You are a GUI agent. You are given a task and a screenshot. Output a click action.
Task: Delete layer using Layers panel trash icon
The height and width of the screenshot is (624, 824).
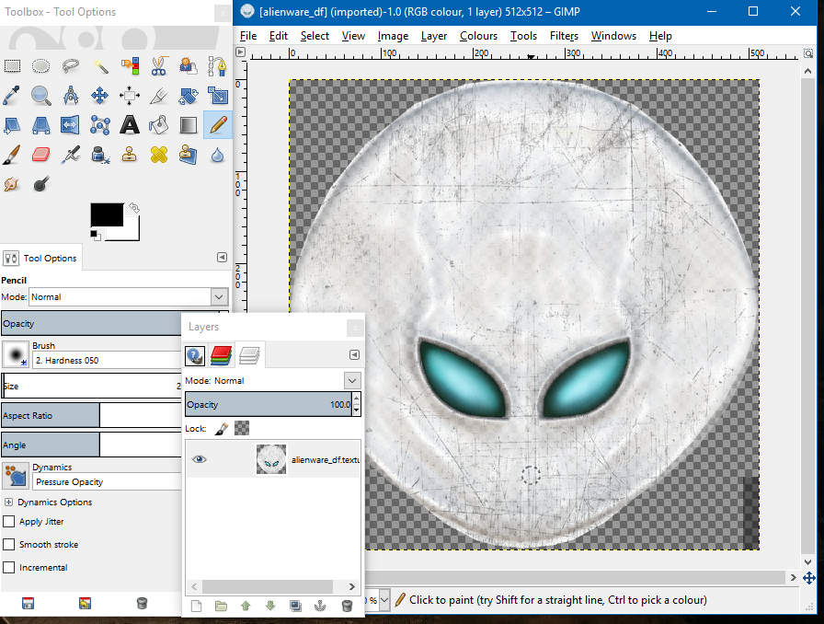tap(347, 606)
